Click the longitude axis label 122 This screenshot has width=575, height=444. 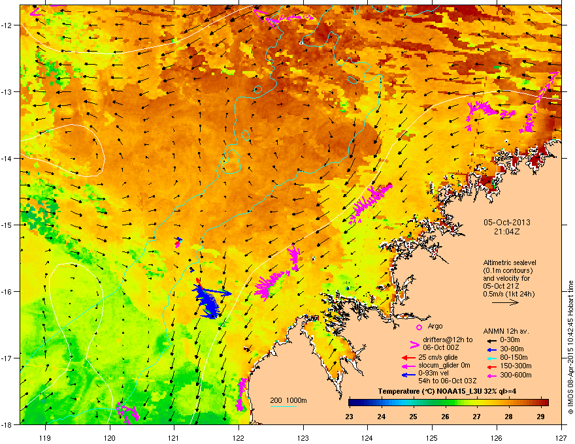pyautogui.click(x=238, y=437)
